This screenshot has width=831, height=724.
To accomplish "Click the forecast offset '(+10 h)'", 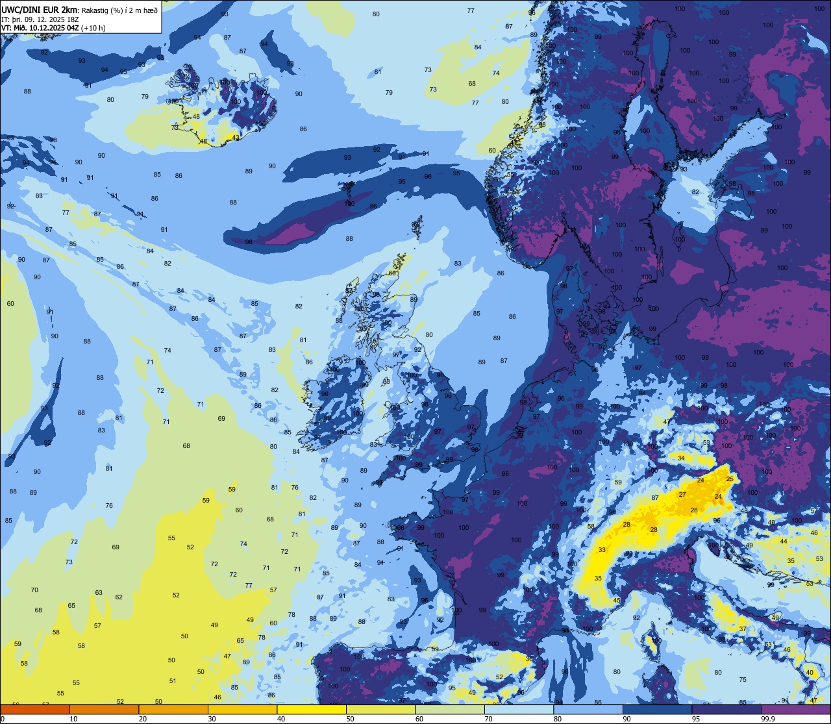I will [94, 27].
